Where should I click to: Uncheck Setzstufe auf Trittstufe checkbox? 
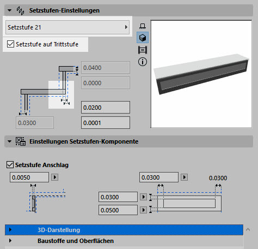click(x=10, y=44)
